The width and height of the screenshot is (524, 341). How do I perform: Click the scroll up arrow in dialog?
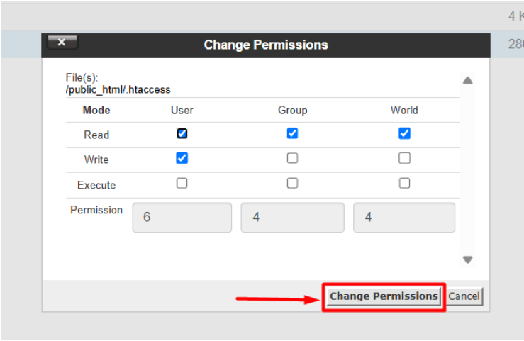[467, 81]
